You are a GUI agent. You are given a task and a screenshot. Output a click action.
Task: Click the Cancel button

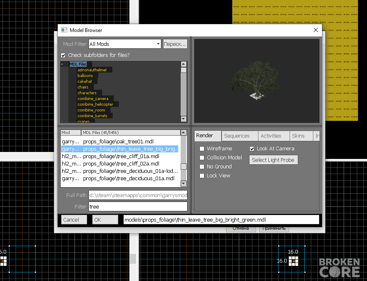point(74,220)
